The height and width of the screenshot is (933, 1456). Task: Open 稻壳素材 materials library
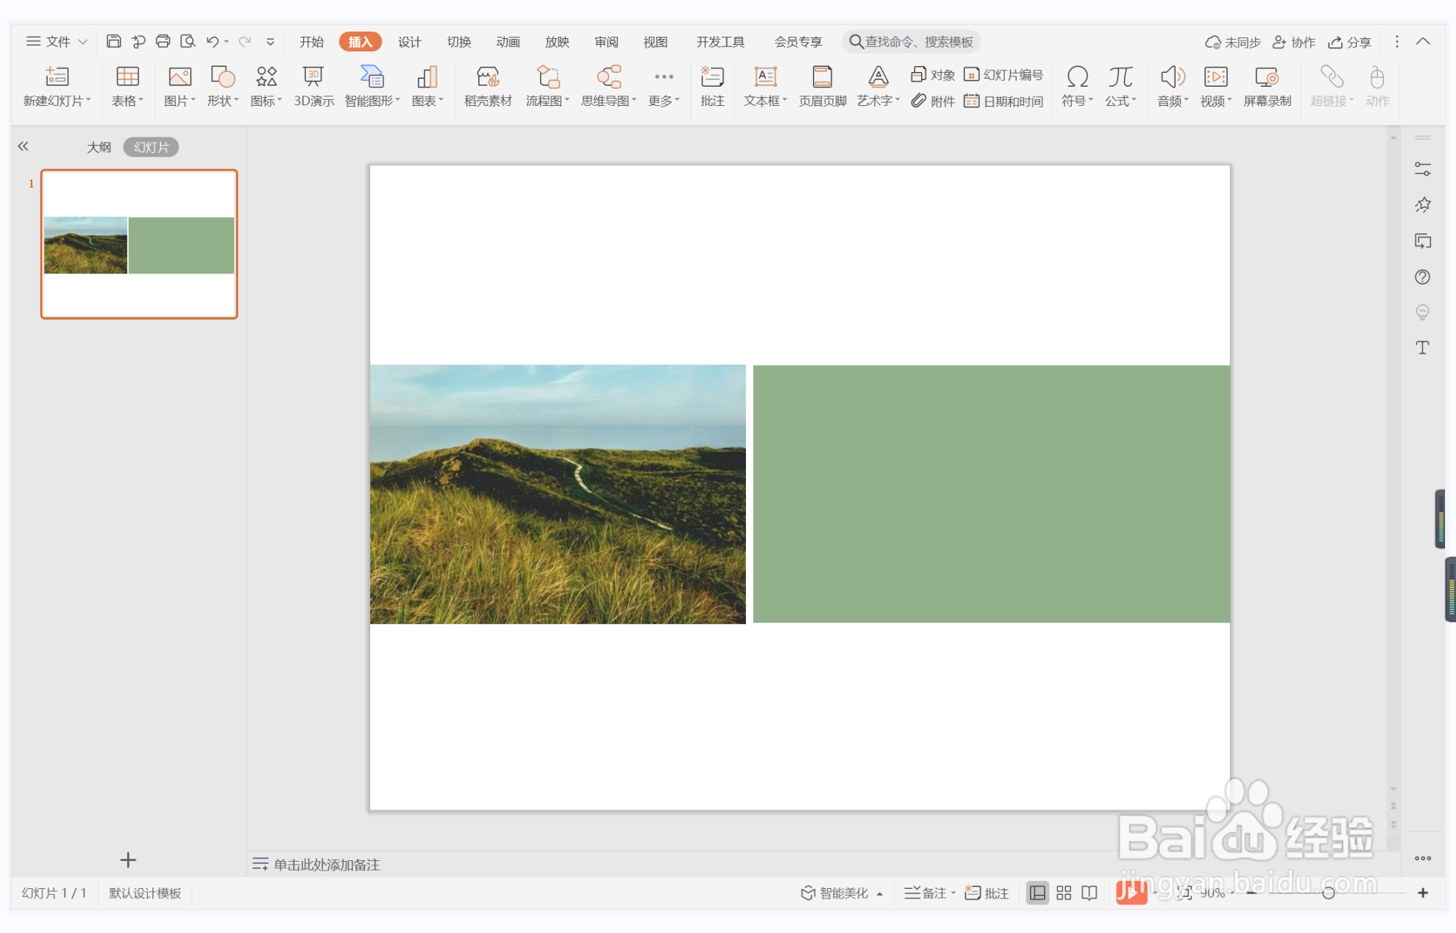pos(487,86)
